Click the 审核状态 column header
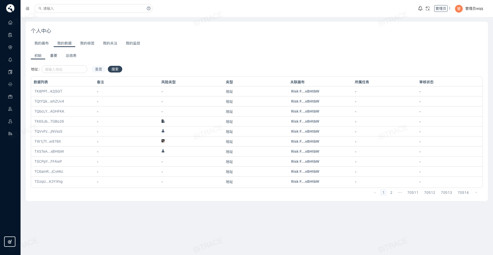This screenshot has width=493, height=255. coord(426,82)
